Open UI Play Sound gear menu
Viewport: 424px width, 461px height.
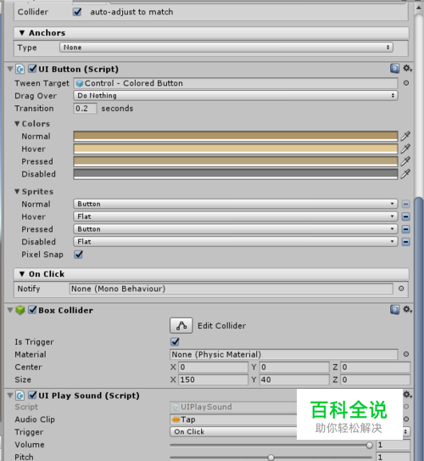click(x=408, y=394)
